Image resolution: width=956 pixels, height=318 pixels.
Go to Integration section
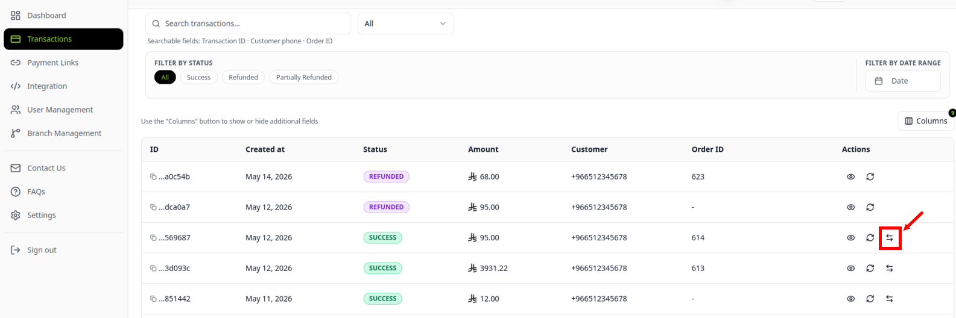coord(63,86)
